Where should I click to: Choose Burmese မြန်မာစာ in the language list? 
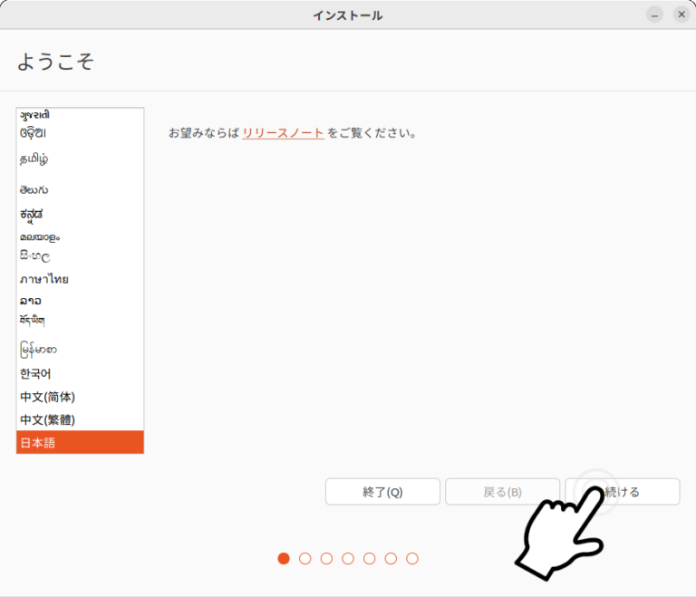click(x=80, y=350)
